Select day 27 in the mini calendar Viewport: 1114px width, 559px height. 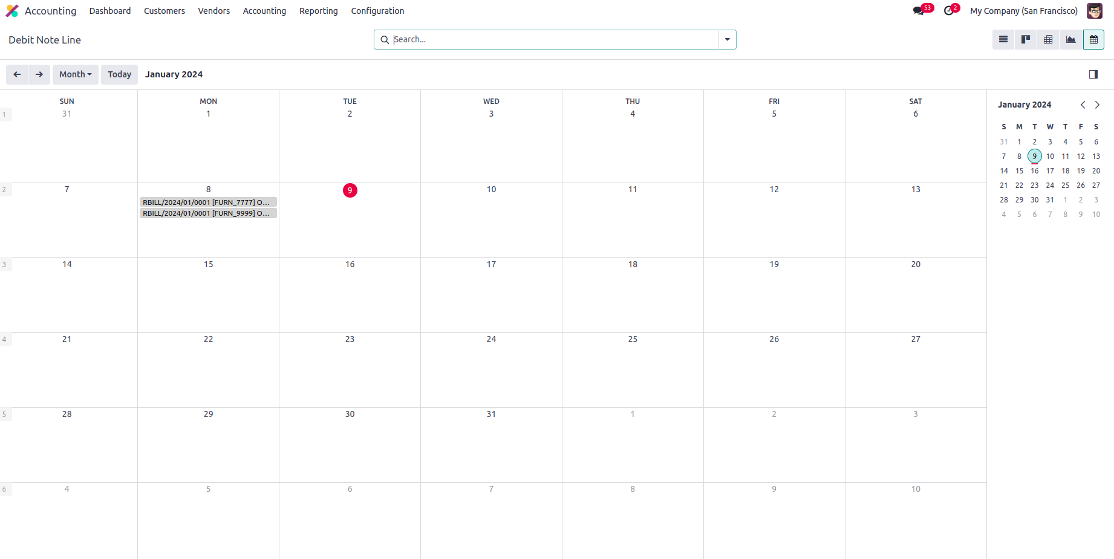tap(1096, 186)
